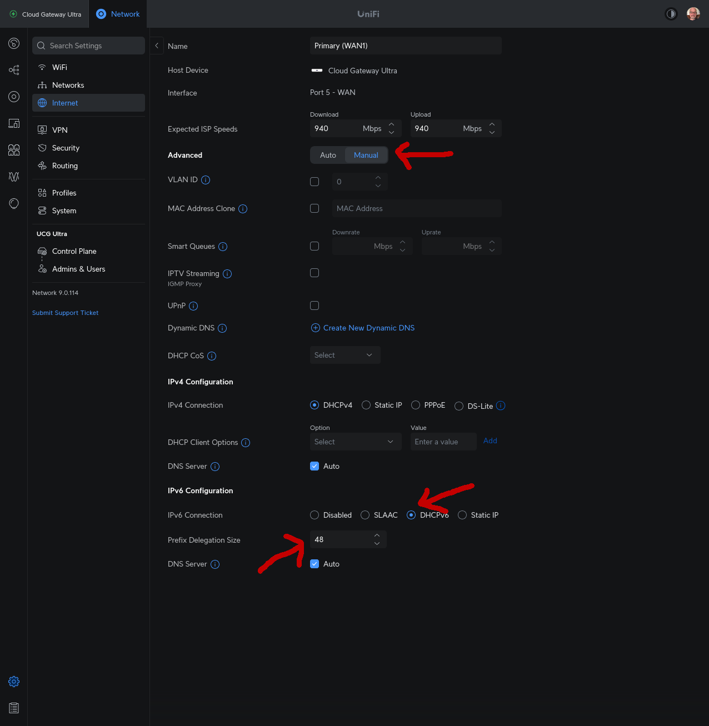Open the System Log icon
Viewport: 709px width, 726px height.
(14, 708)
